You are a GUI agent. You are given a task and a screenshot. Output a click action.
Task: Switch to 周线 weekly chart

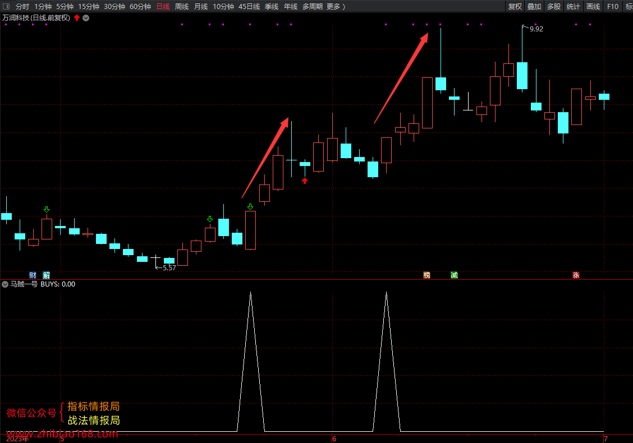[182, 7]
